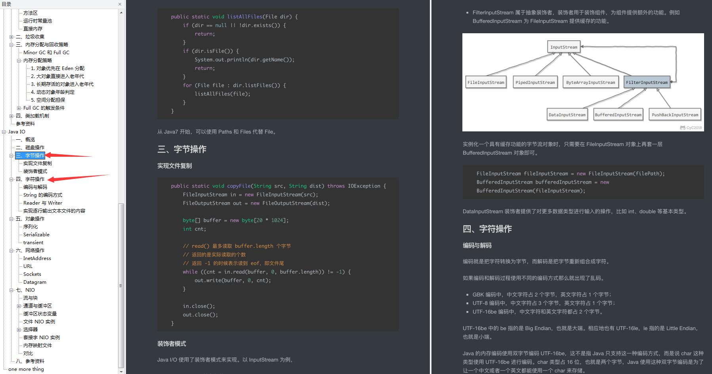The height and width of the screenshot is (374, 712).
Task: Select the URL outline entry
Action: (28, 266)
